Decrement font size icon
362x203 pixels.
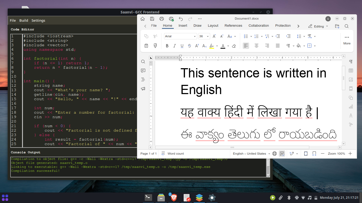pyautogui.click(x=222, y=36)
